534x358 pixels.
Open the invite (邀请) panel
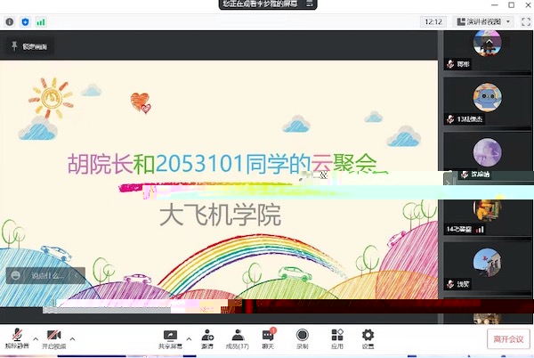point(207,339)
